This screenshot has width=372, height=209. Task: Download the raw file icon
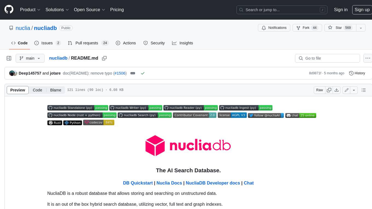coord(337,90)
